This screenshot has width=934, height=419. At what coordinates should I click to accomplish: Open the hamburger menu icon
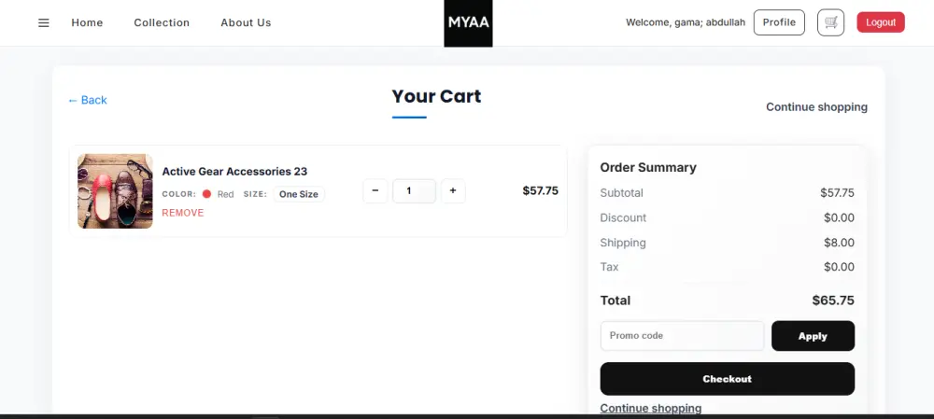point(43,22)
